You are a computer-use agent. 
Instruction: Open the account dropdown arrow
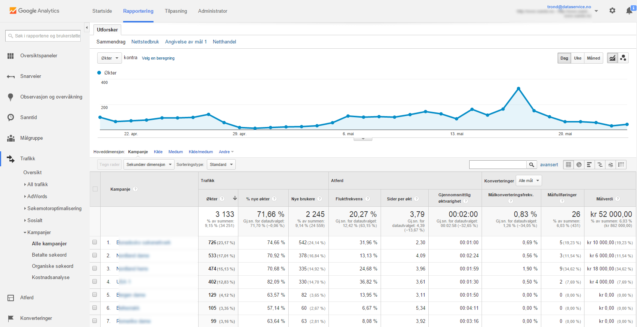(x=596, y=11)
